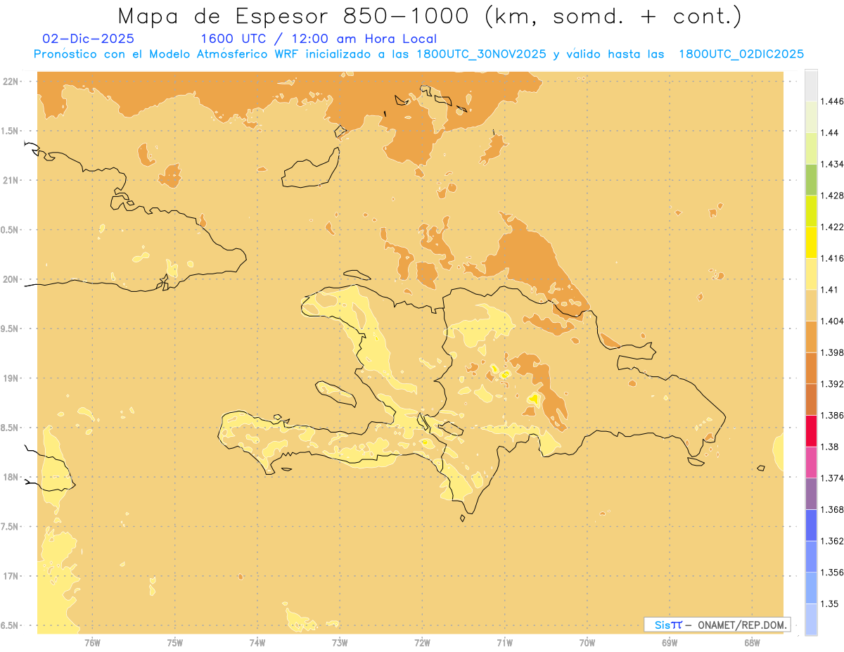Select the date label '02-Dic-2025'

tap(89, 39)
